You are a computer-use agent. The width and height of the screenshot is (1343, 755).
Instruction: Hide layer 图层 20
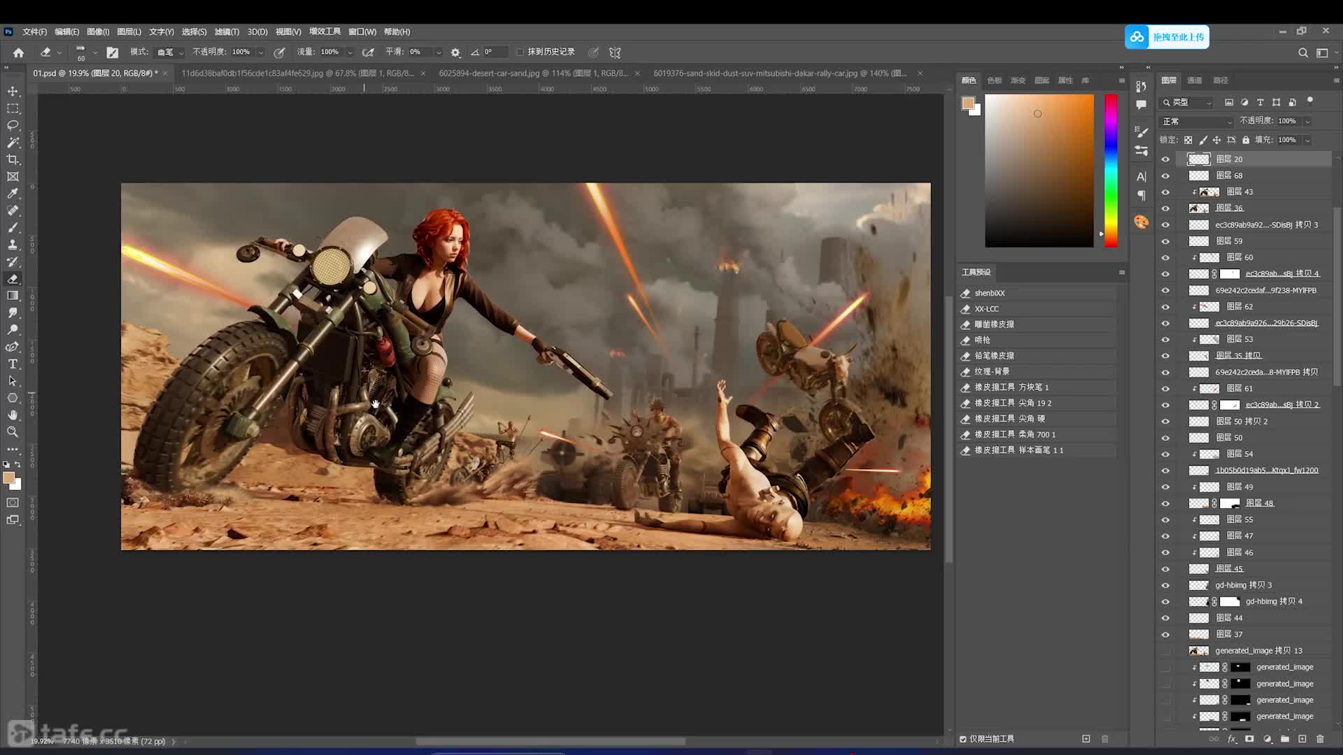(1165, 159)
